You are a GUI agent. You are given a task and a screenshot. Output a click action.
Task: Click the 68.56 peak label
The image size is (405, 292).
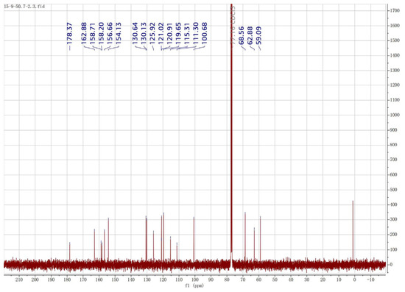241,35
